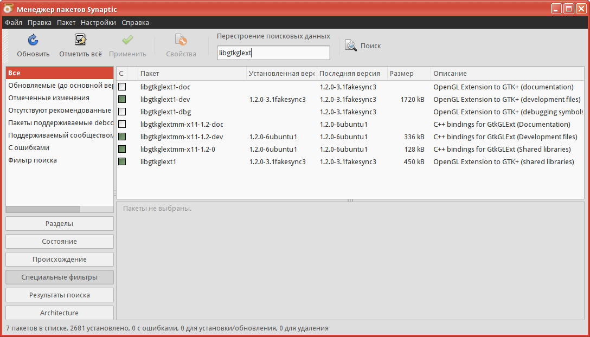Open package Свойства toolbar icon
The image size is (590, 337).
coord(181,40)
